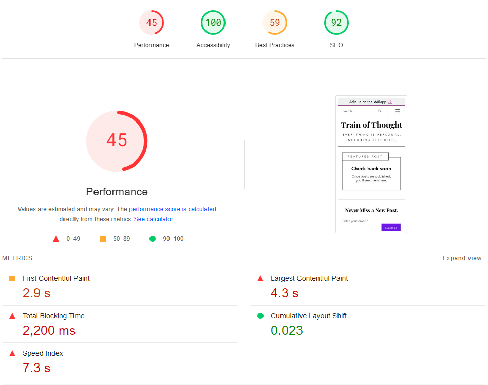Click the '2,200 ms' value
488x385 pixels.
pyautogui.click(x=49, y=331)
